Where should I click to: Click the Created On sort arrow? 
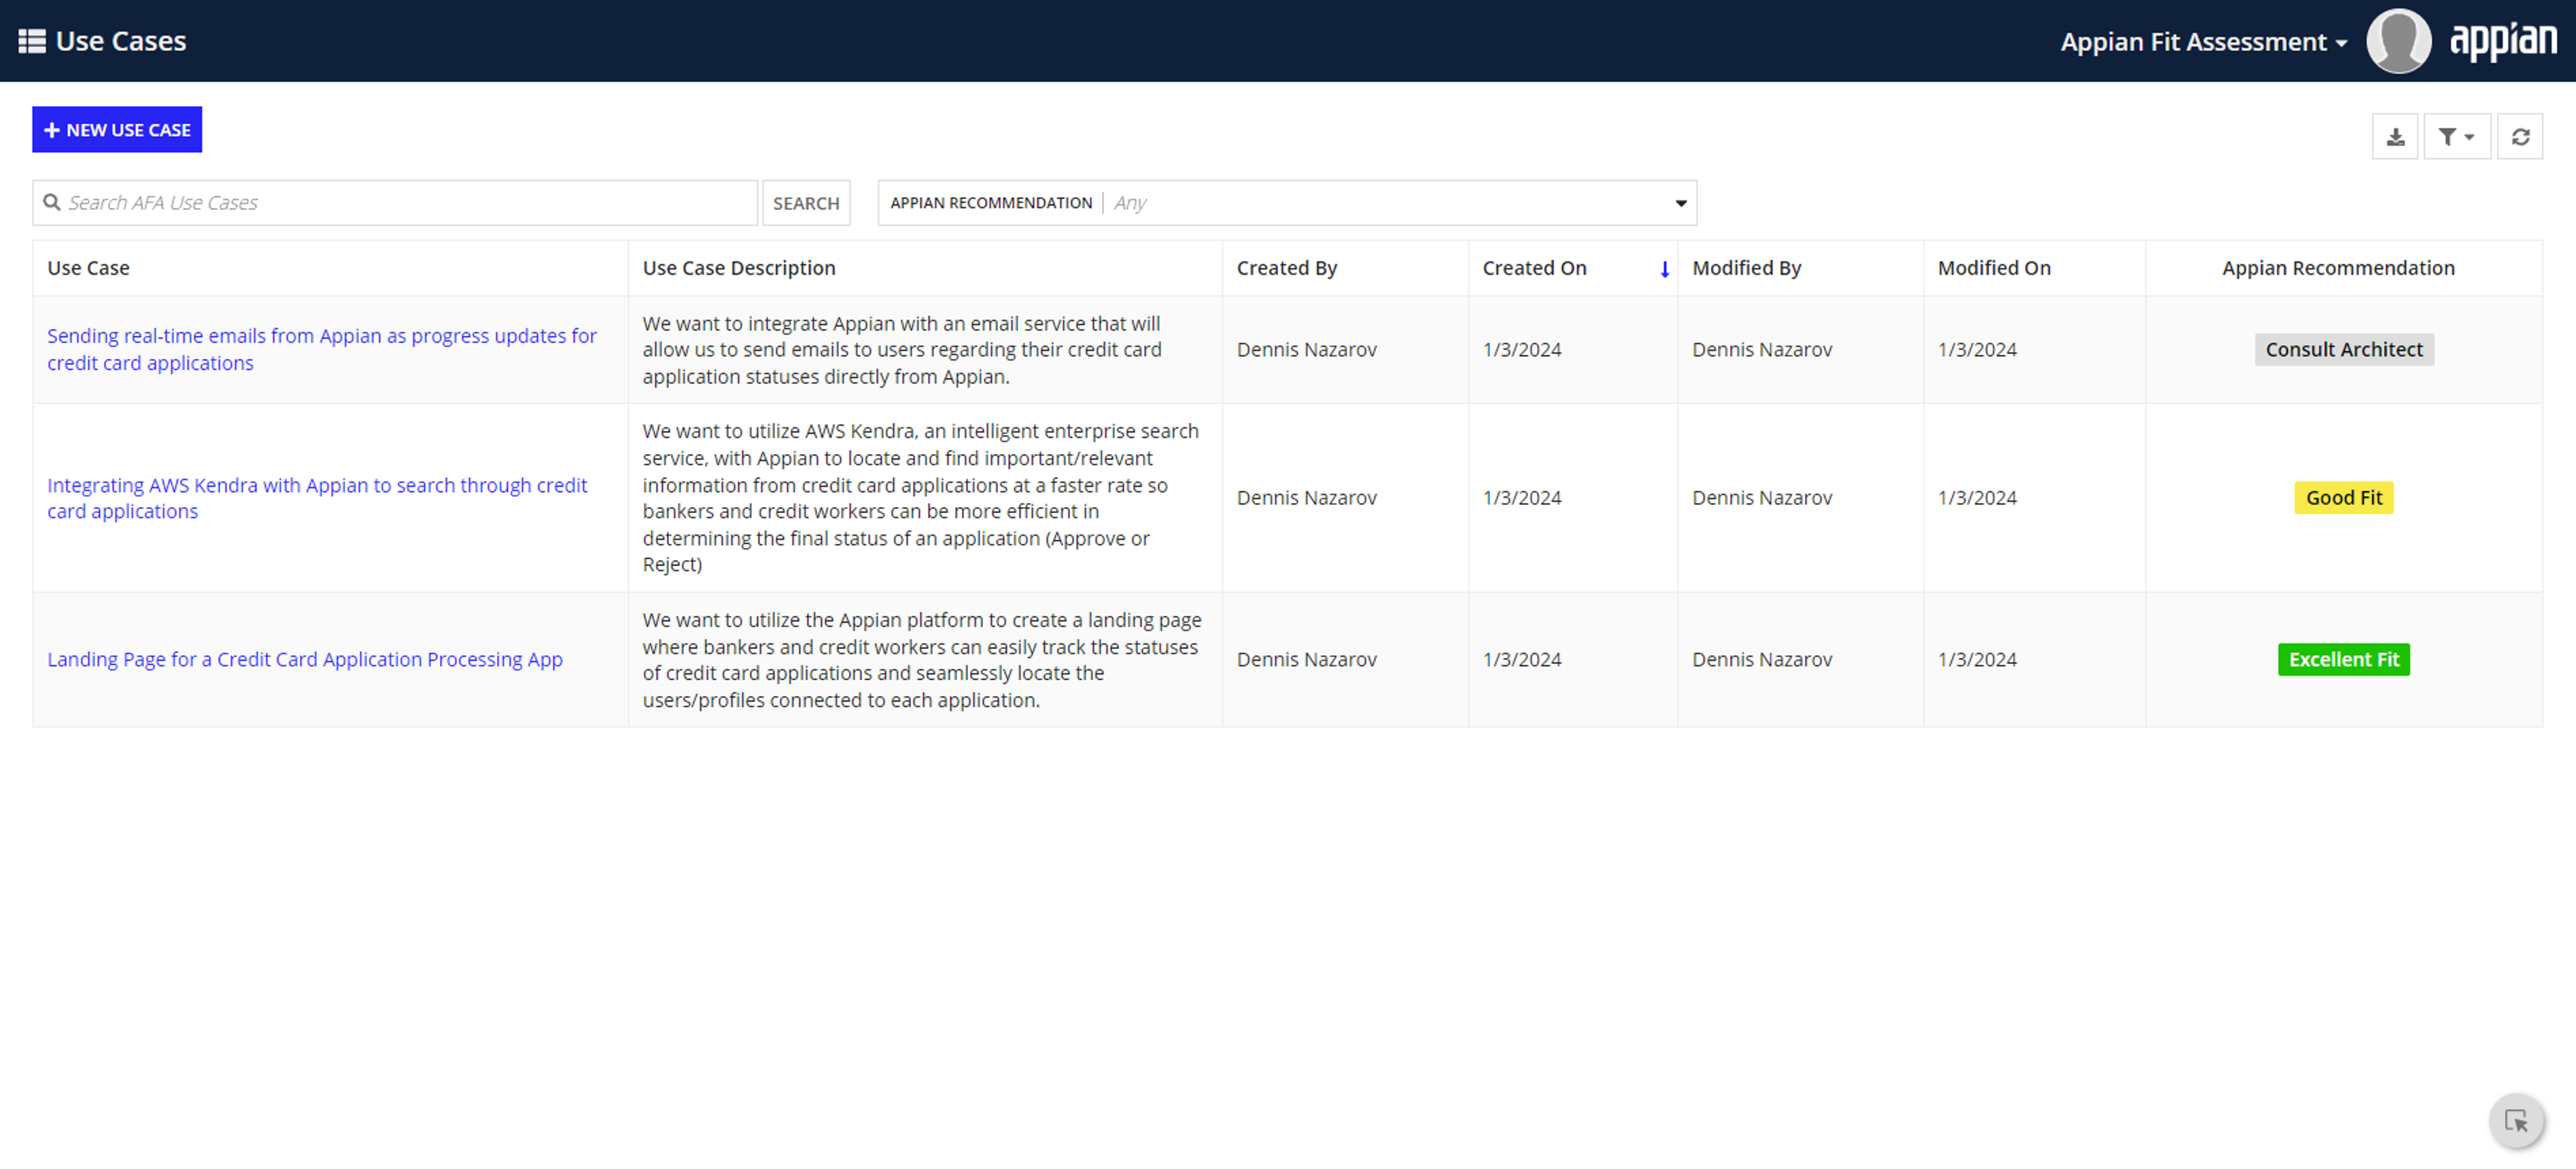(1664, 269)
